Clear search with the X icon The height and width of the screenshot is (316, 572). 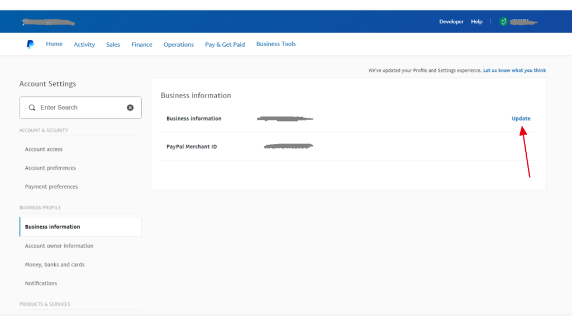click(130, 108)
